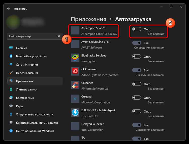This screenshot has height=144, width=189.
Task: Click the DAEMON Tools Lite Agent name
Action: pyautogui.click(x=98, y=110)
